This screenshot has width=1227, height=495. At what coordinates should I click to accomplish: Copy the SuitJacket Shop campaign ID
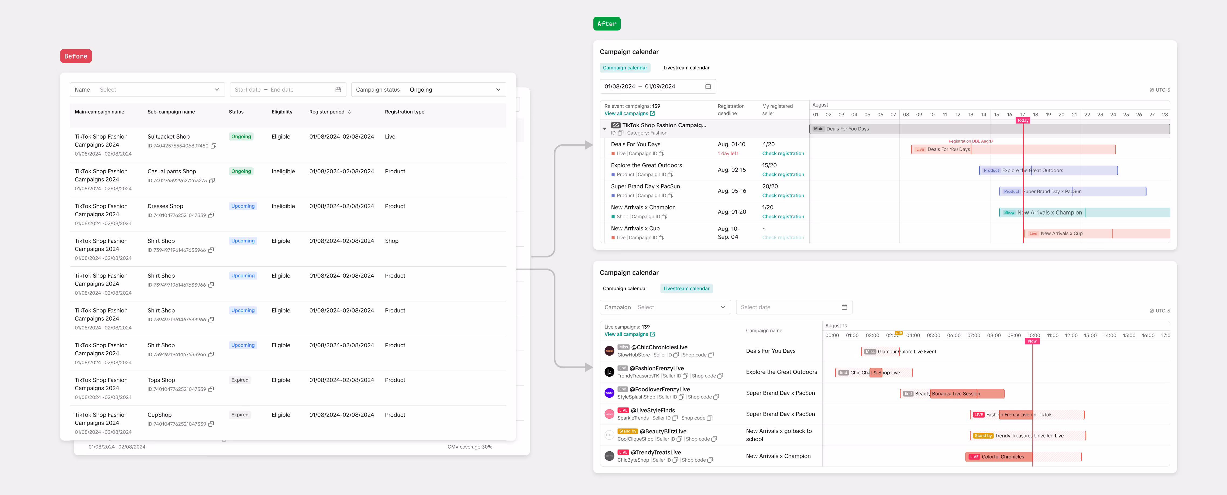pos(213,146)
